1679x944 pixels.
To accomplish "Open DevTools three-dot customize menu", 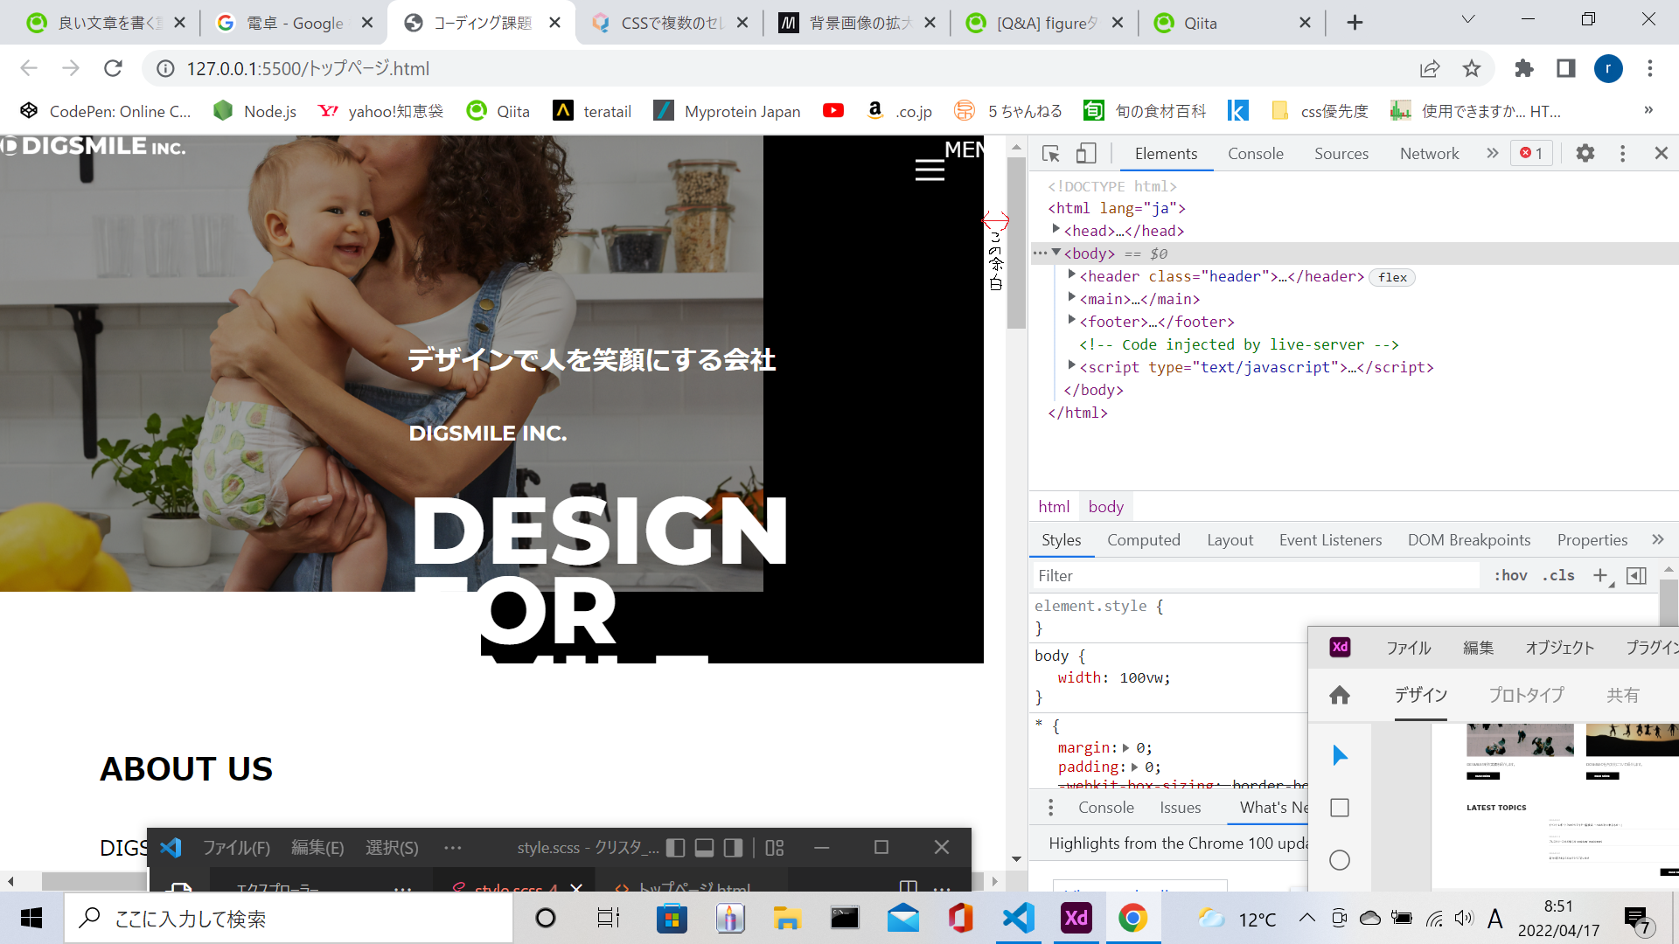I will (1623, 154).
